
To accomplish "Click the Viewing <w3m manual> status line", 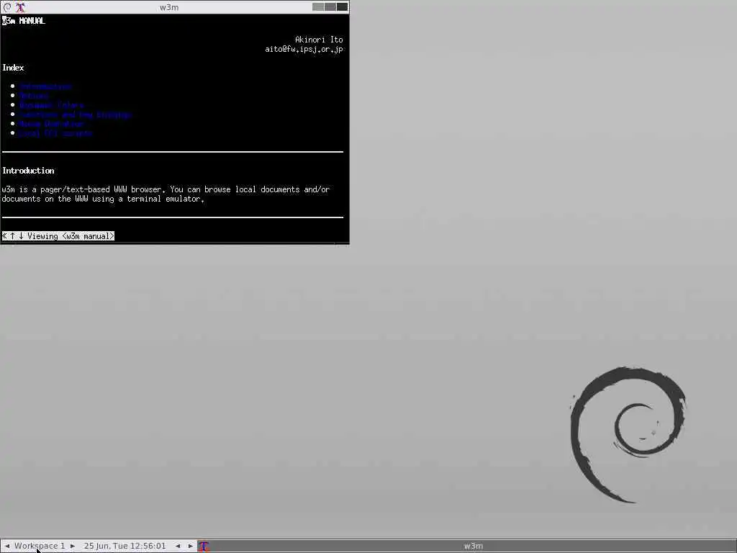I will coord(58,236).
